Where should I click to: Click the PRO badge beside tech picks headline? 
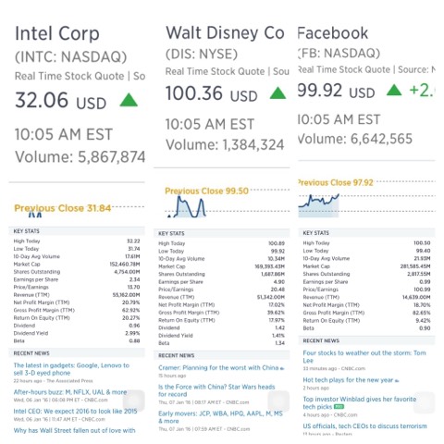click(339, 407)
